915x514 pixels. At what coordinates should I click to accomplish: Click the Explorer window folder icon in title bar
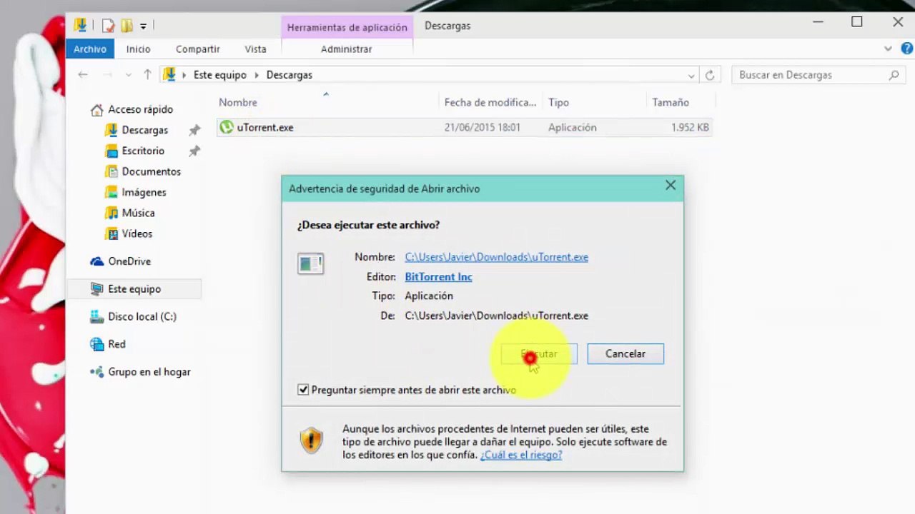click(x=80, y=26)
